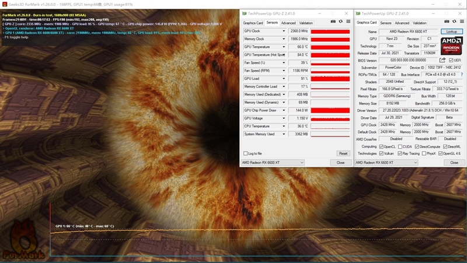467x263 pixels.
Task: Switch to Graphics Card tab in Sensors window
Action: tap(253, 23)
